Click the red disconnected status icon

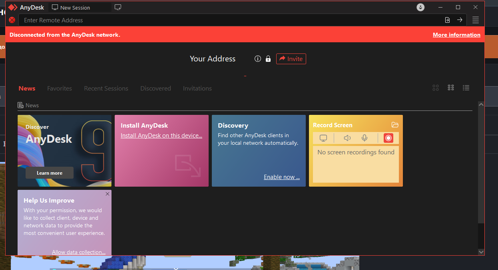pos(12,20)
